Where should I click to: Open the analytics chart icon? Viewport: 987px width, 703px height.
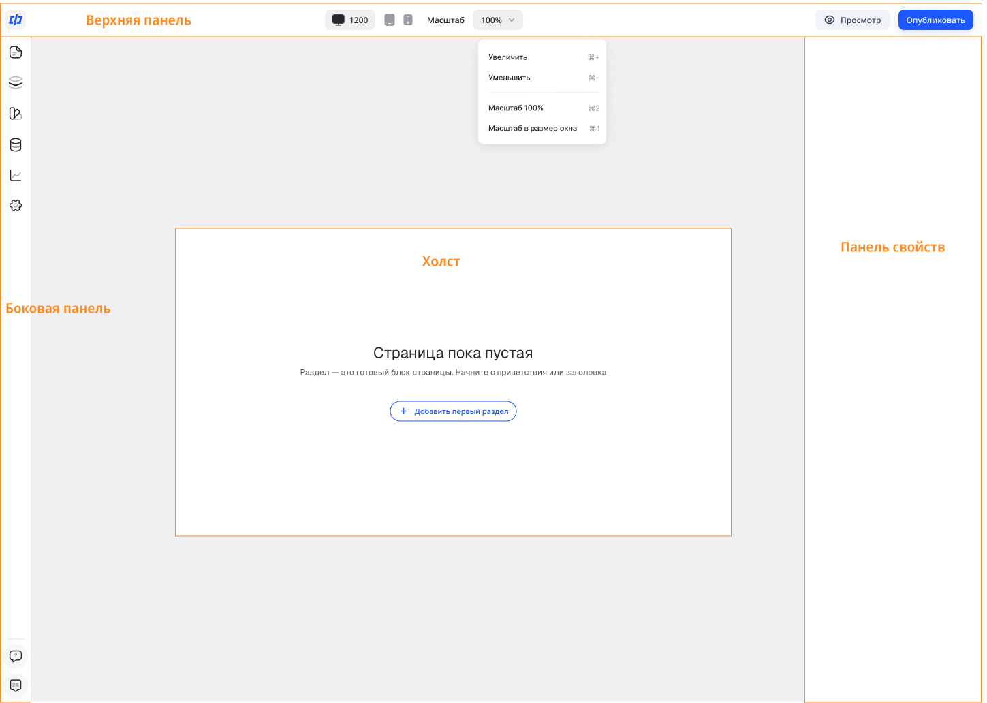tap(16, 175)
